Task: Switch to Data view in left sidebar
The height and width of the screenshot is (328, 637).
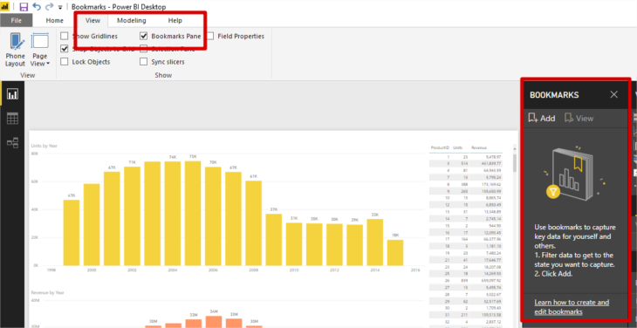Action: [x=12, y=119]
